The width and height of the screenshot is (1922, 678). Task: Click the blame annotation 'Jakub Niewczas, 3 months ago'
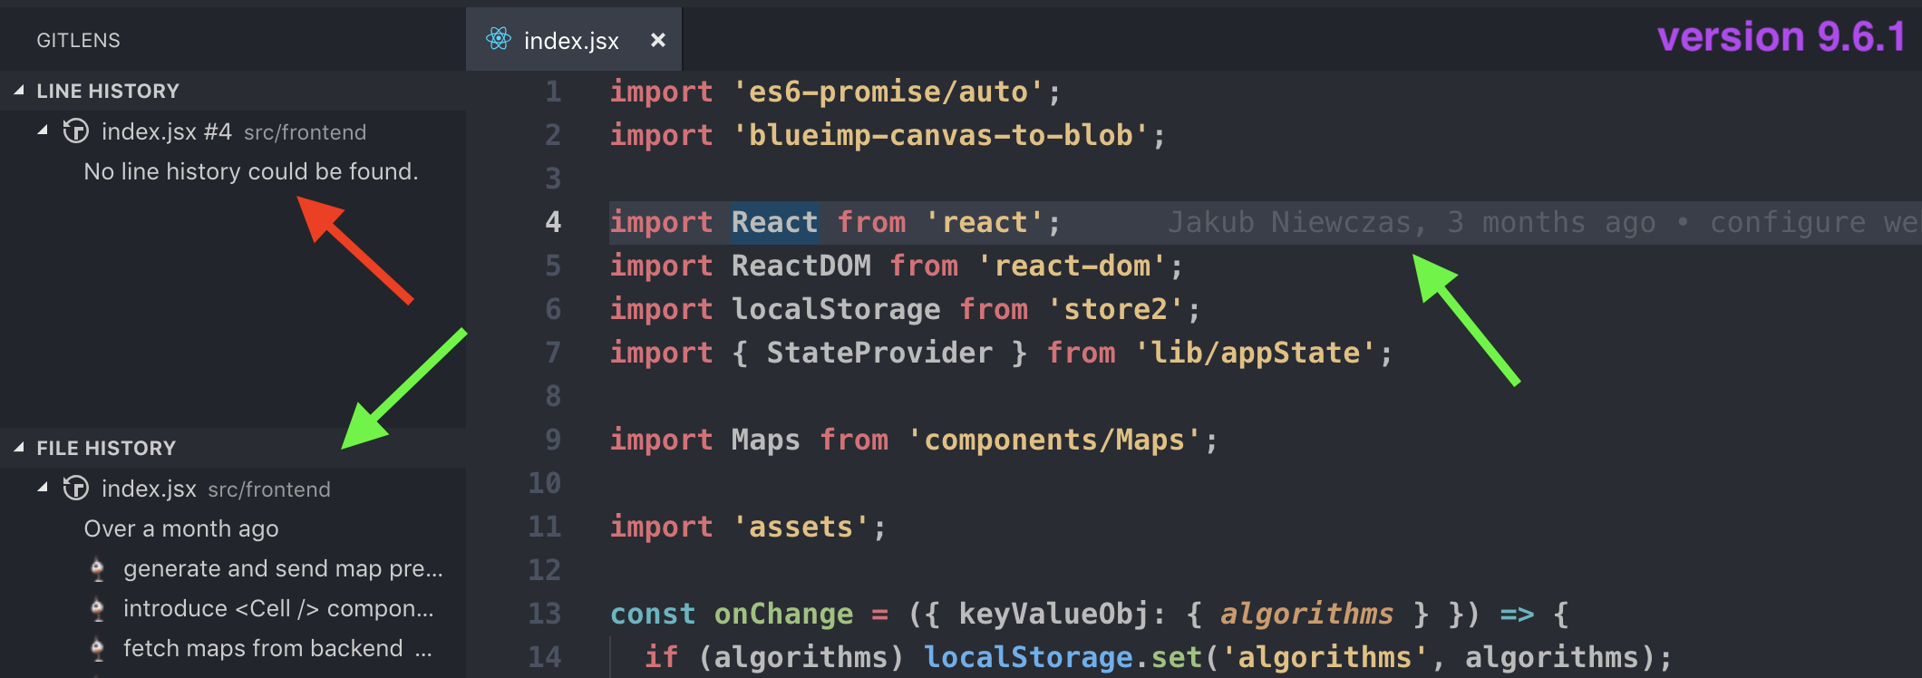pyautogui.click(x=1412, y=222)
